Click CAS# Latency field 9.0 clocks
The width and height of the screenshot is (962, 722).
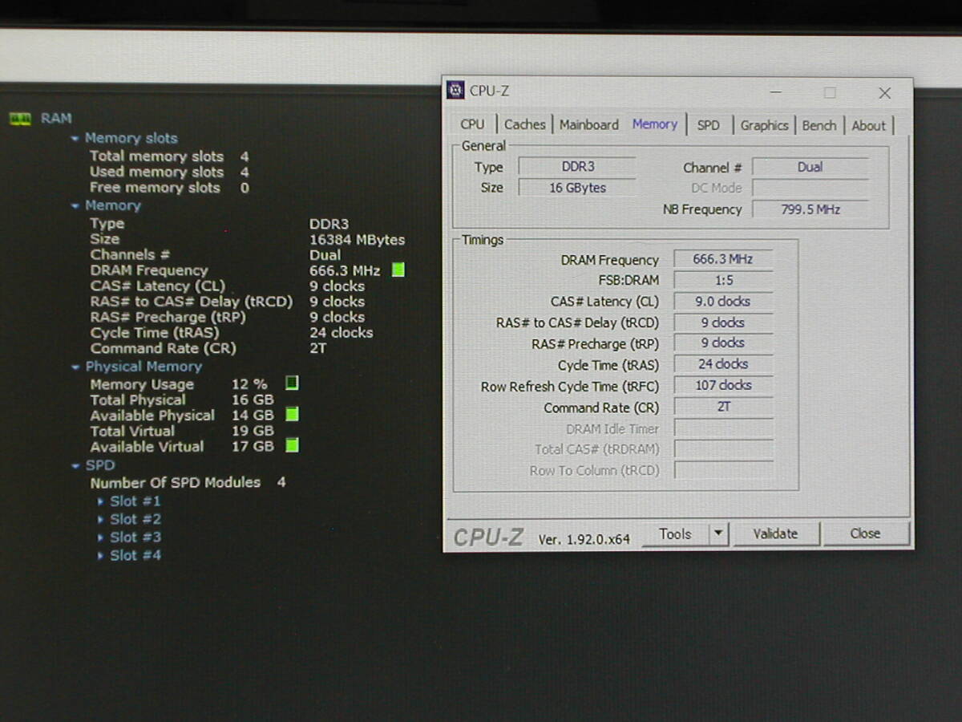(x=723, y=302)
